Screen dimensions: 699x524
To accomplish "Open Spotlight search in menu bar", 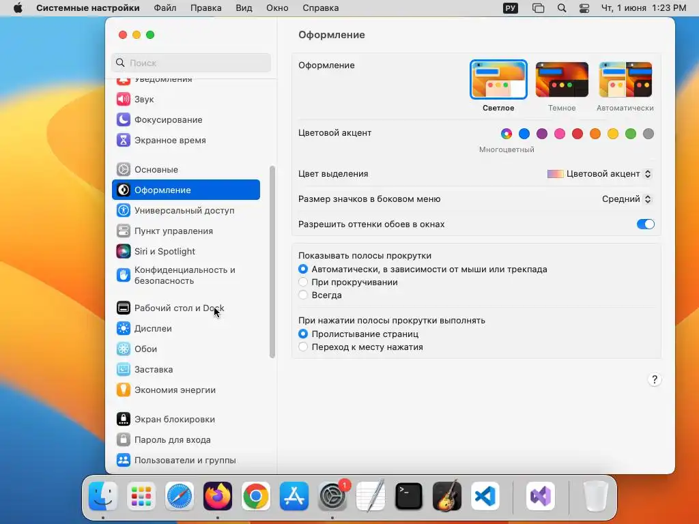I will pos(562,8).
